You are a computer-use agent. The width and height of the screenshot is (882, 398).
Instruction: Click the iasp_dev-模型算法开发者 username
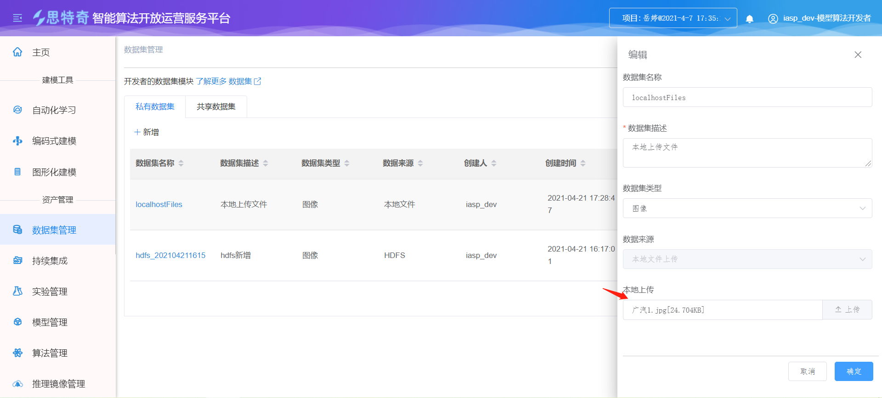pos(827,18)
